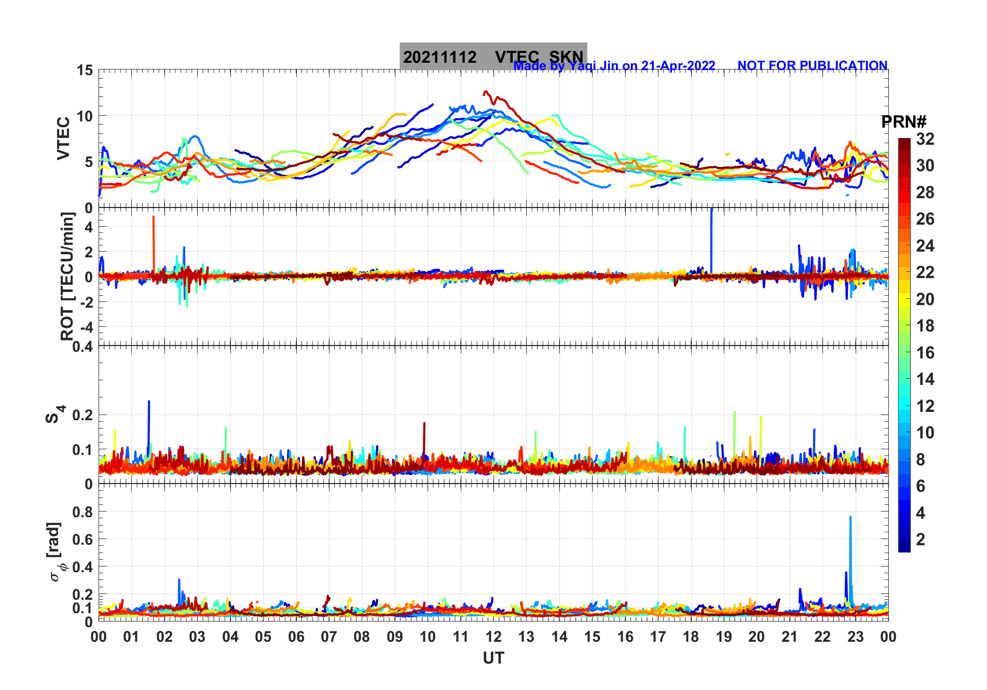Image resolution: width=987 pixels, height=690 pixels.
Task: Select the PRN# colorbar title
Action: (x=903, y=122)
